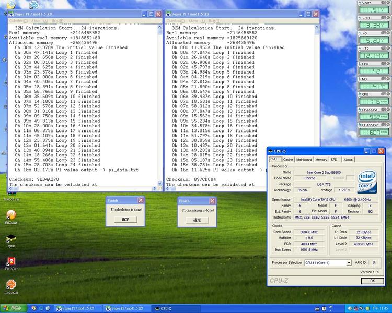Screen dimensions: 392x313
Task: Expand the Processor Selection dropdown
Action: pos(349,263)
